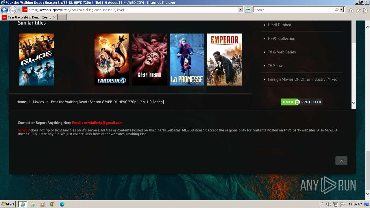Image resolution: width=370 pixels, height=208 pixels.
Task: Open the Google Chrome taskbar icon
Action: [x=52, y=204]
